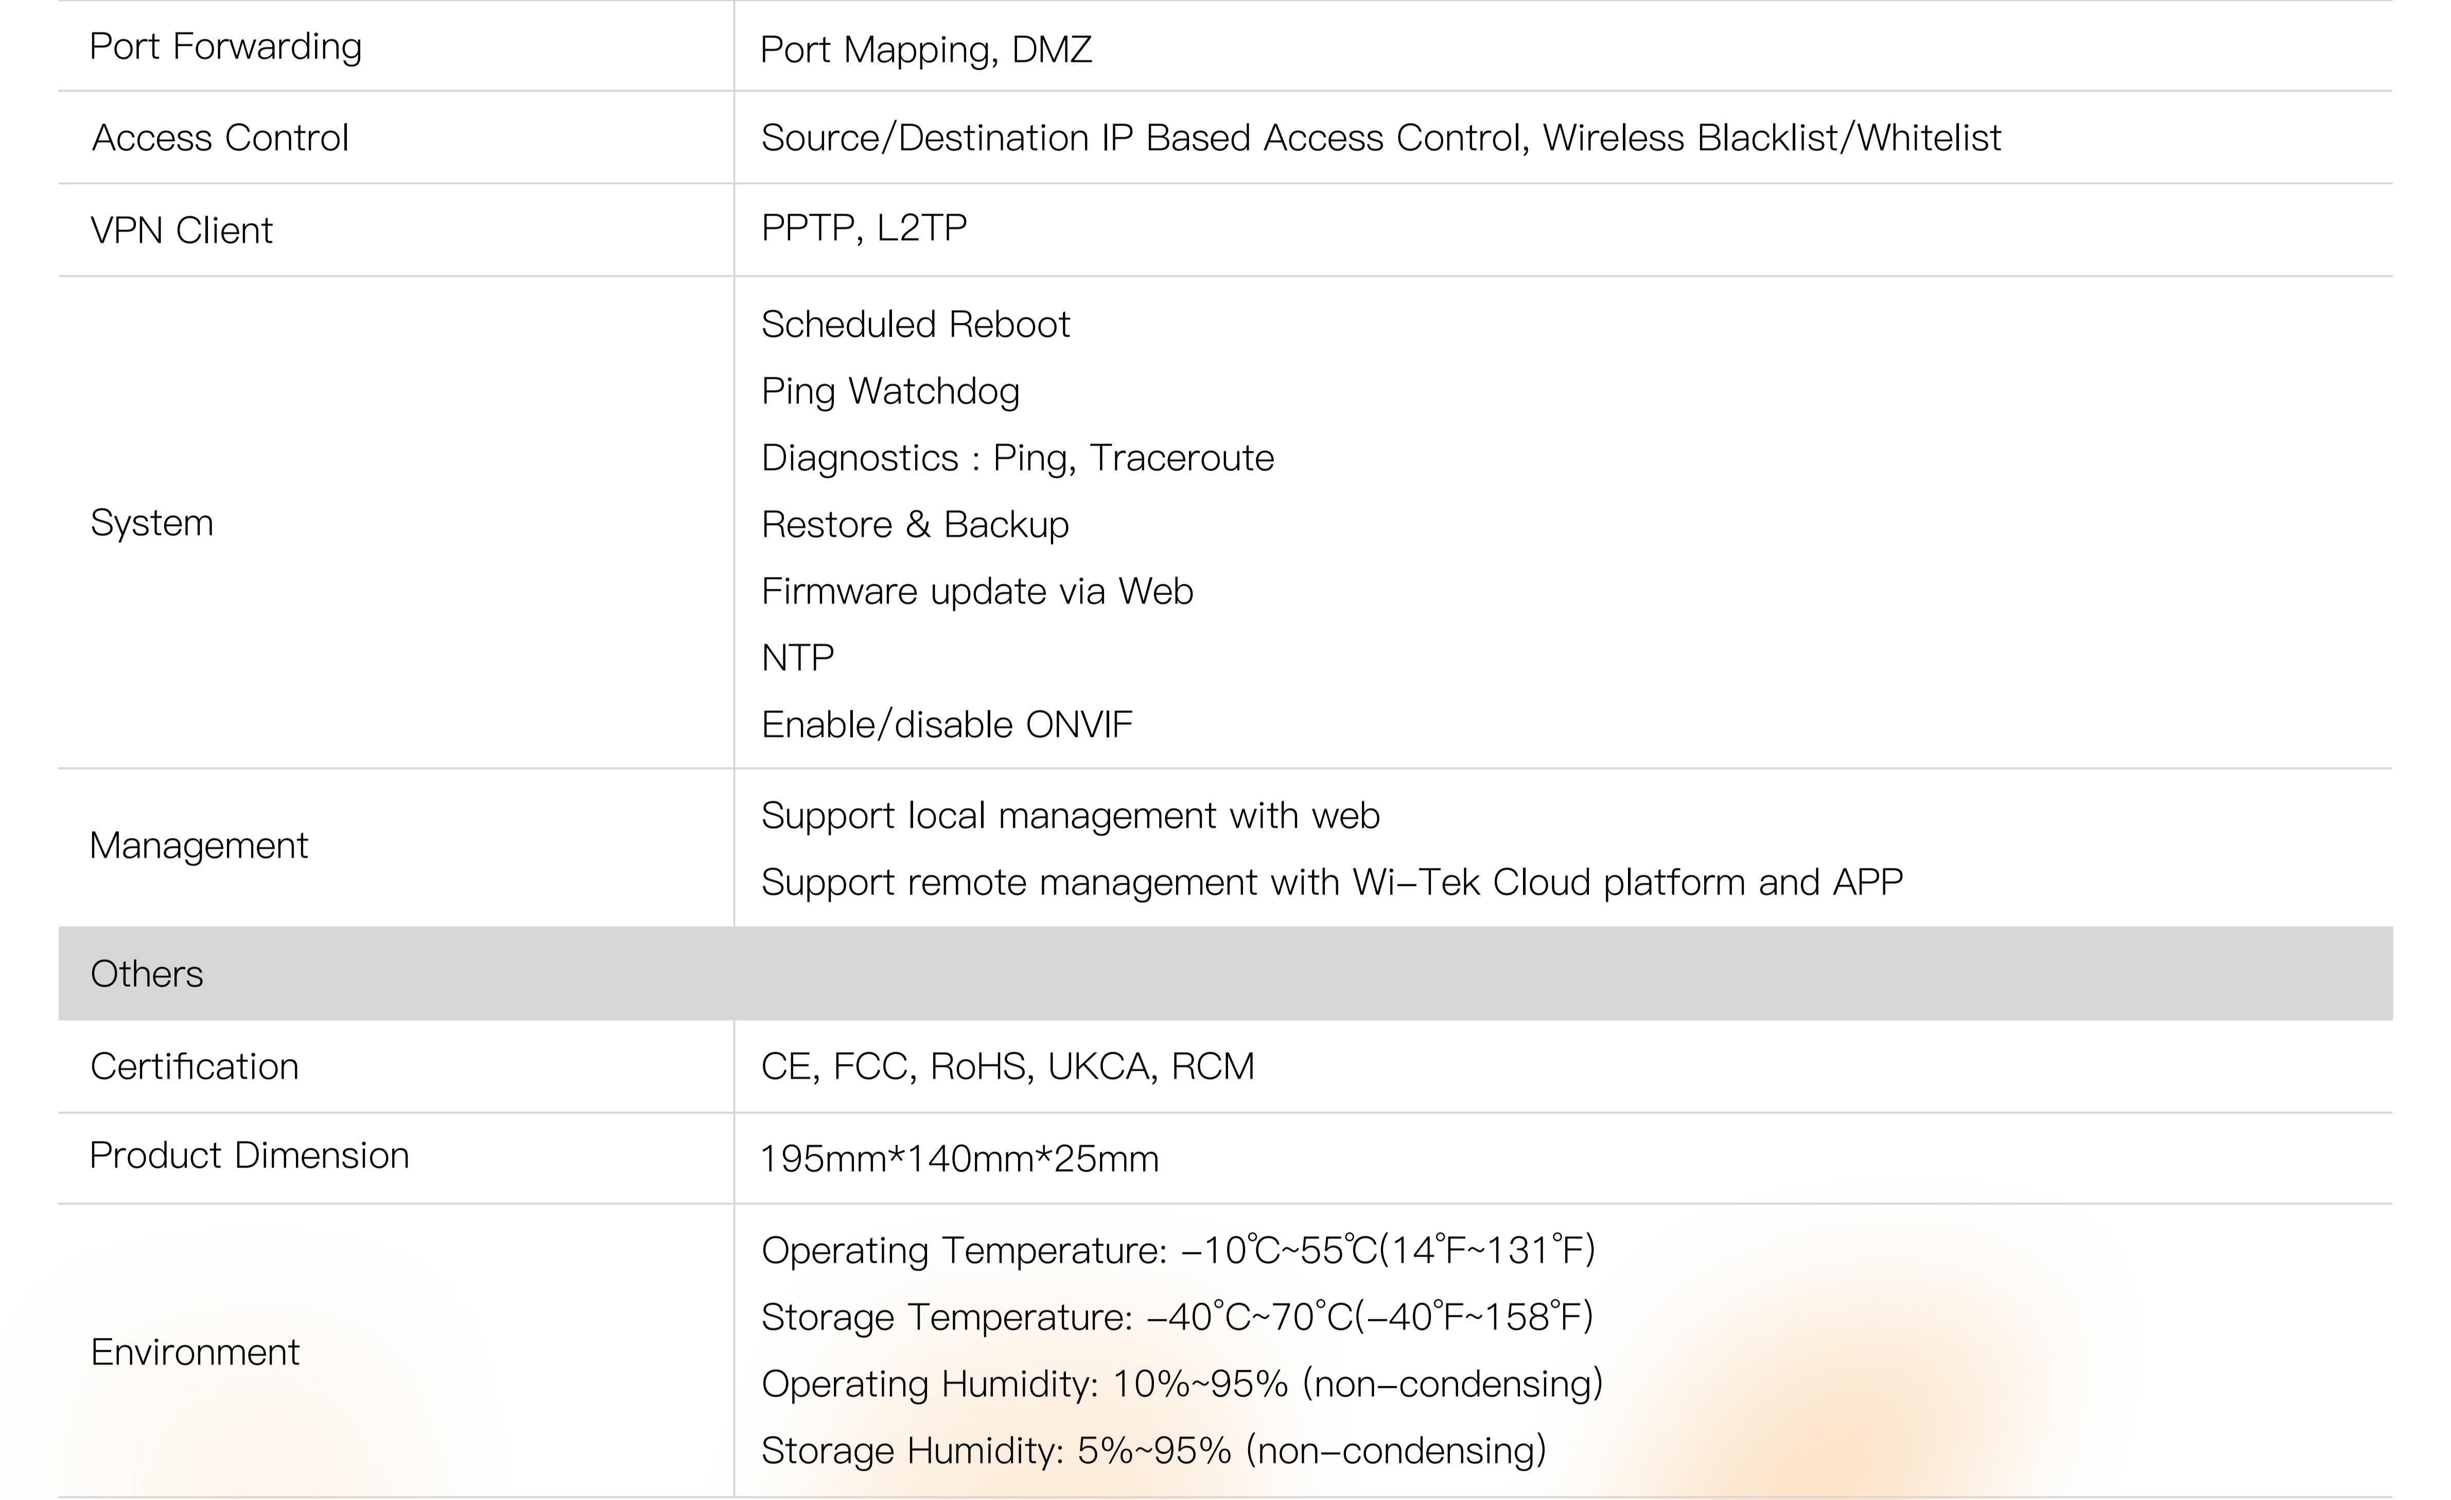Screen dimensions: 2451x1500
Task: Click the Management row label
Action: click(198, 846)
